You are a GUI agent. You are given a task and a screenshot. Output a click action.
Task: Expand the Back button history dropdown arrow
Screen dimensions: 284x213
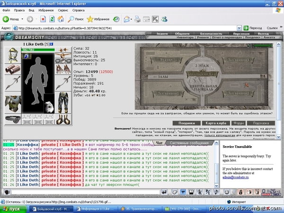pos(22,19)
